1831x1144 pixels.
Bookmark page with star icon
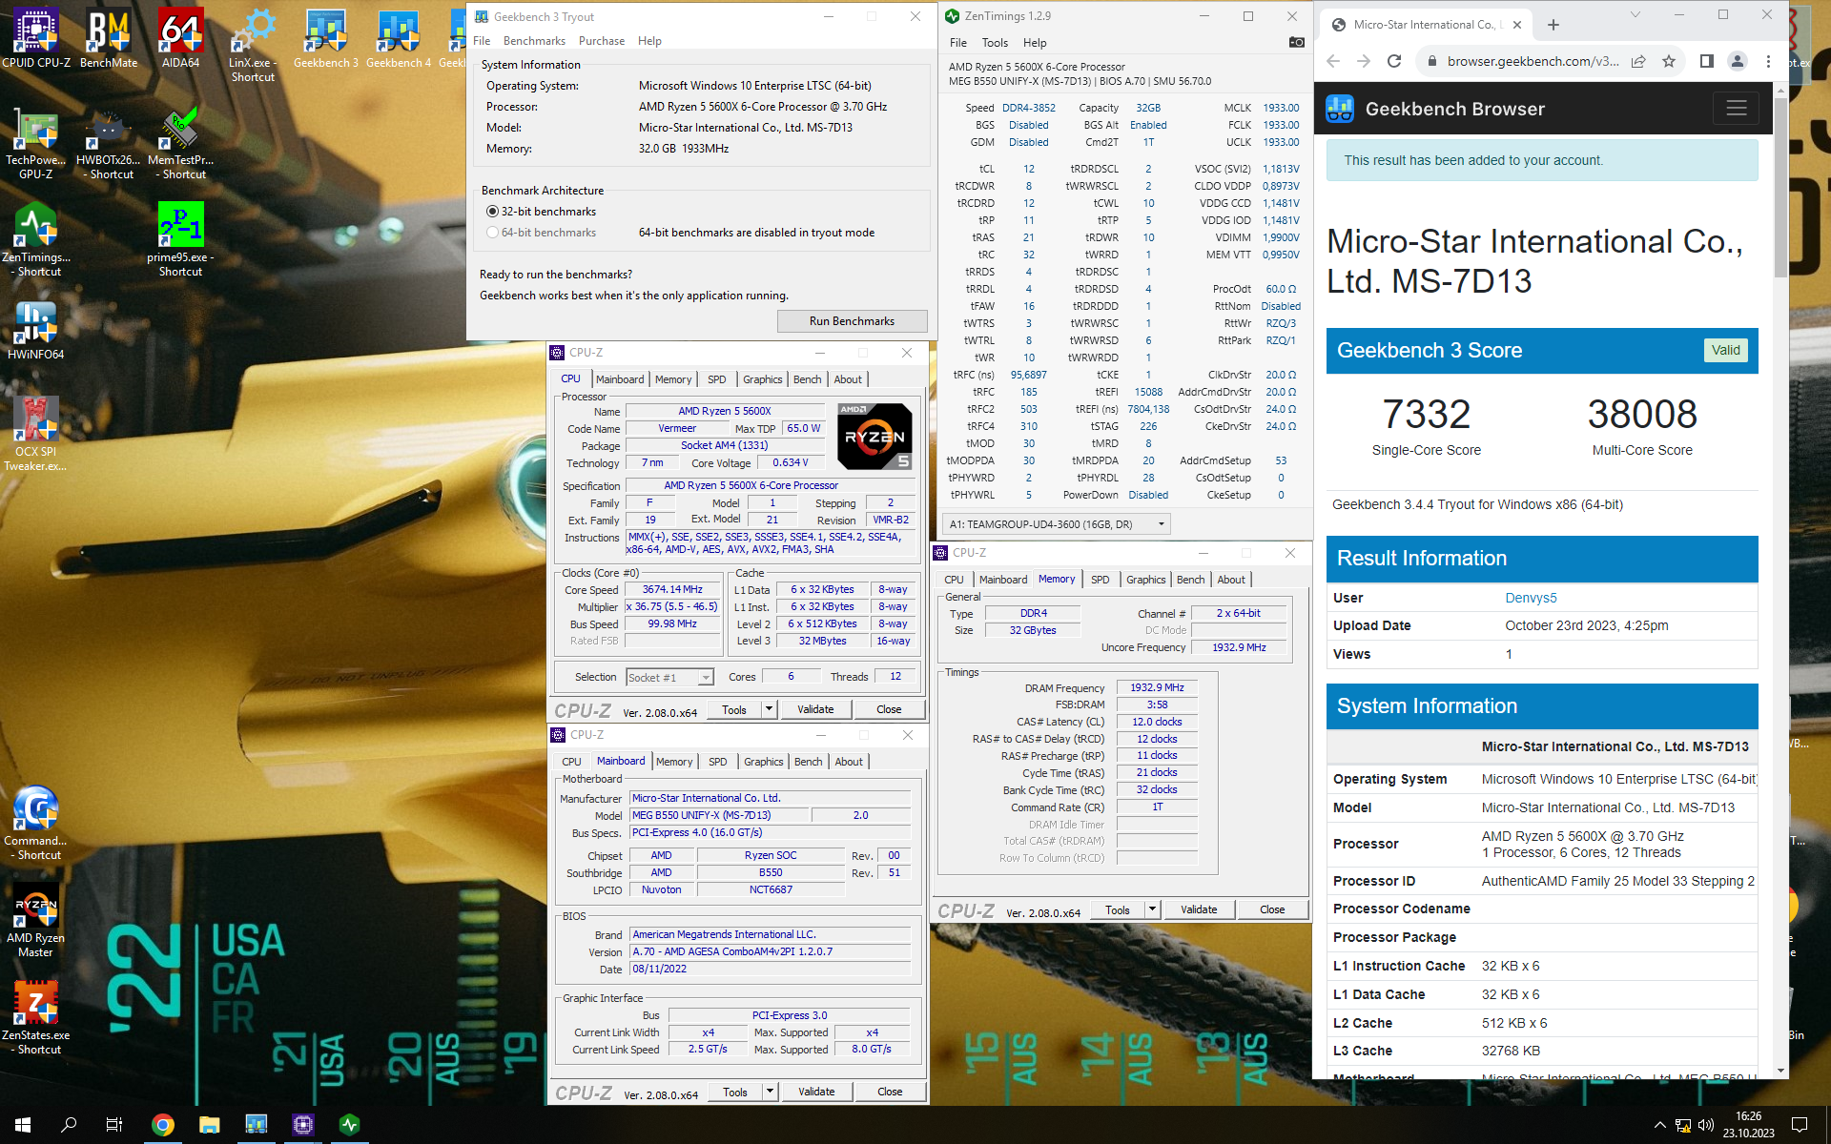pos(1669,61)
